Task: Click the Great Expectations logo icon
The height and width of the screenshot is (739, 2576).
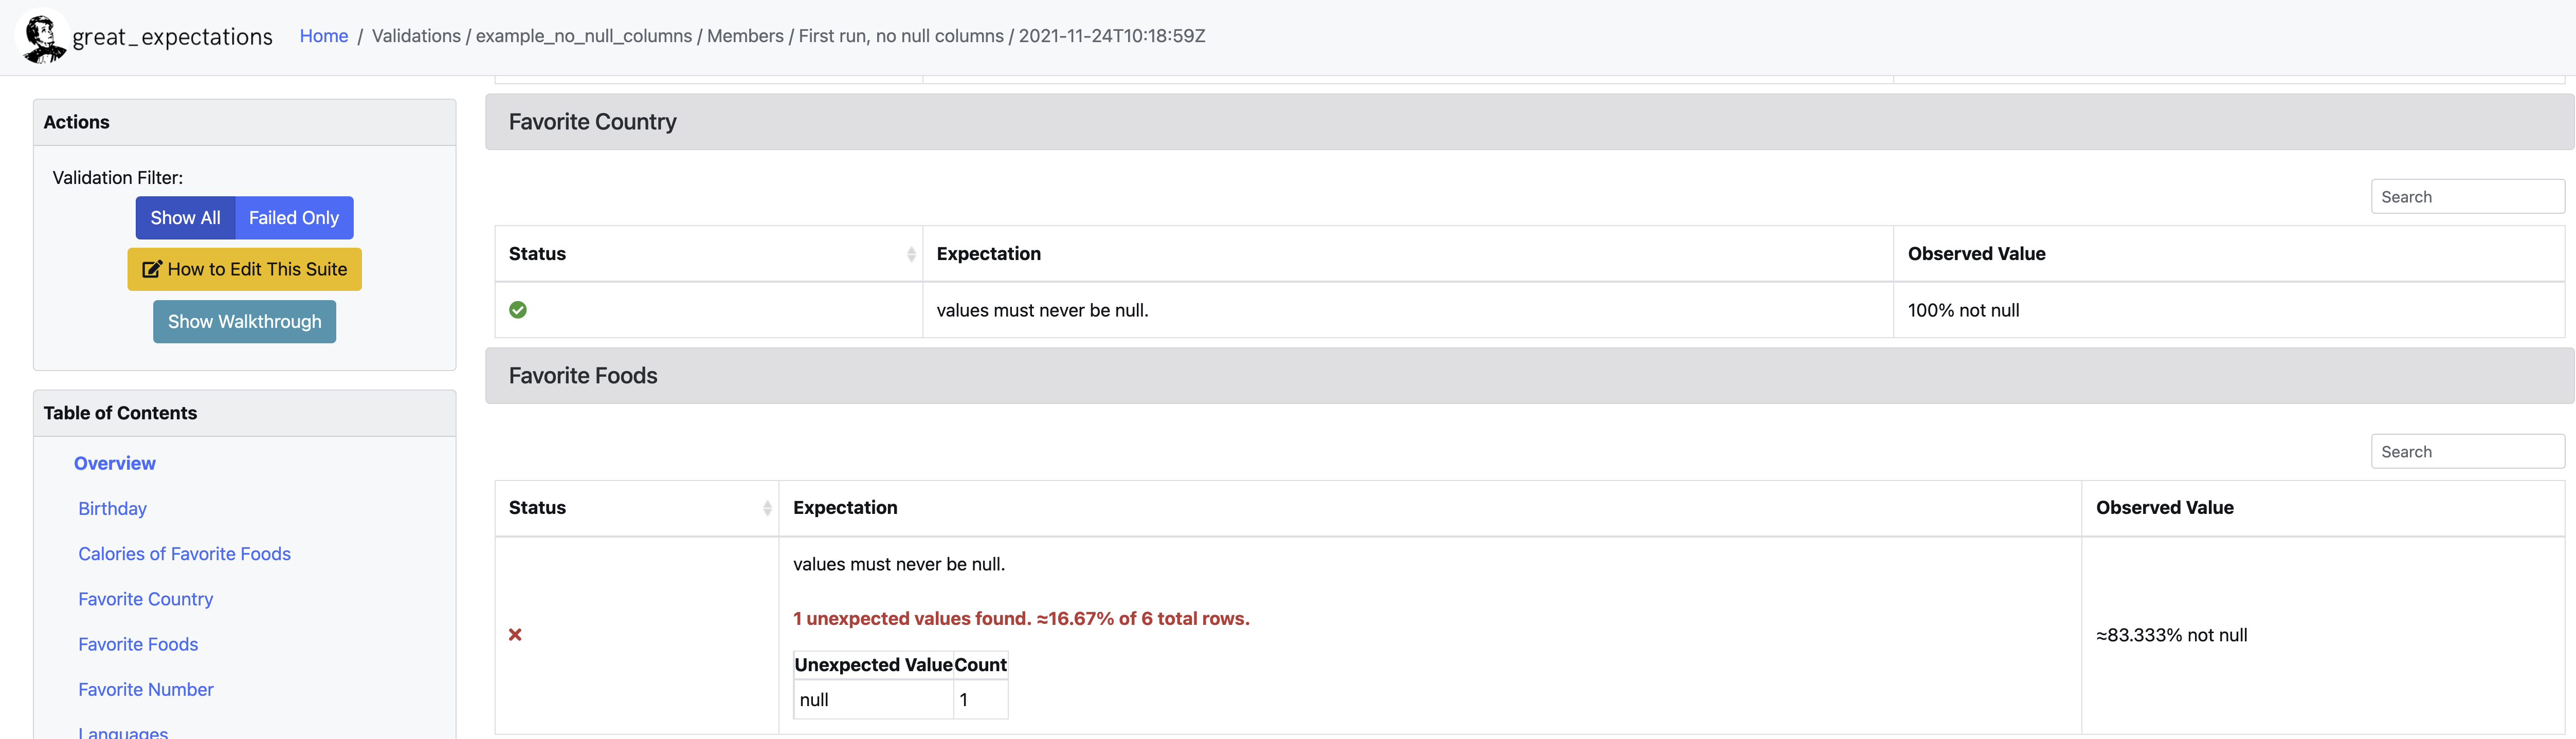Action: [x=41, y=36]
